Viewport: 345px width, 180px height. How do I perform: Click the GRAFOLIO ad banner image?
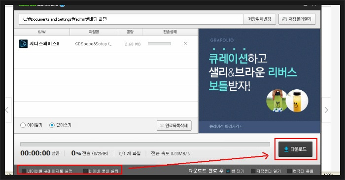[x=259, y=81]
